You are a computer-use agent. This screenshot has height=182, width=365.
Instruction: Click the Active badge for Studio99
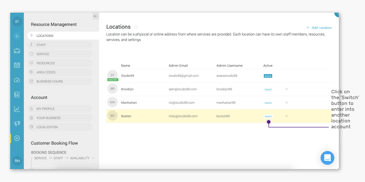[268, 76]
